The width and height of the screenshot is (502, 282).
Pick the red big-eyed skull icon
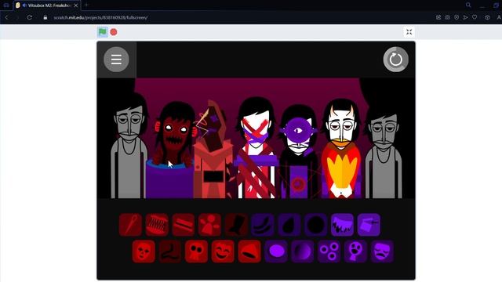(x=197, y=251)
